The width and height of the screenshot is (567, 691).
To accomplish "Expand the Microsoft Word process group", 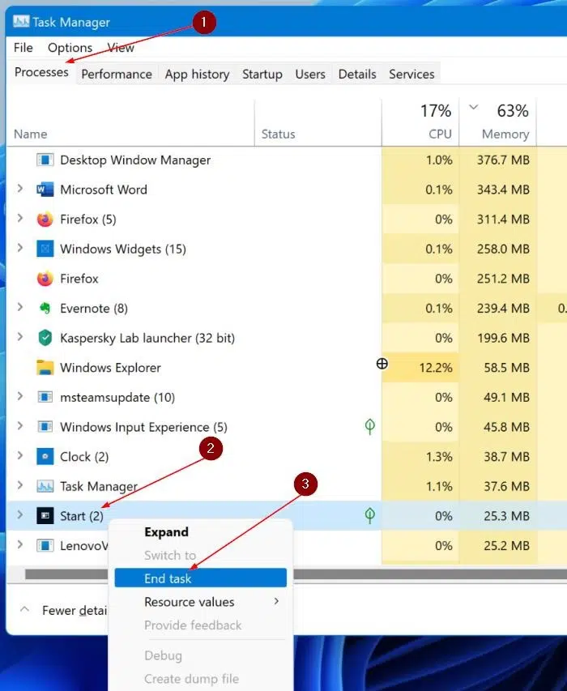I will pos(19,189).
